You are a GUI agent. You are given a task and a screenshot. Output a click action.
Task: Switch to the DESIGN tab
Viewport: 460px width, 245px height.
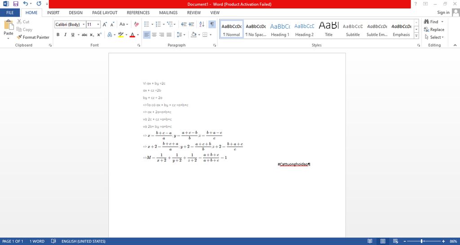pyautogui.click(x=75, y=13)
